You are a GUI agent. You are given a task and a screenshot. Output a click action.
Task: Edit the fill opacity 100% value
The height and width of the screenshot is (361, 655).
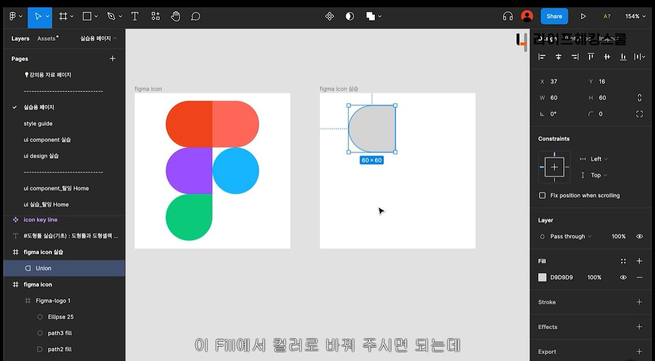594,277
